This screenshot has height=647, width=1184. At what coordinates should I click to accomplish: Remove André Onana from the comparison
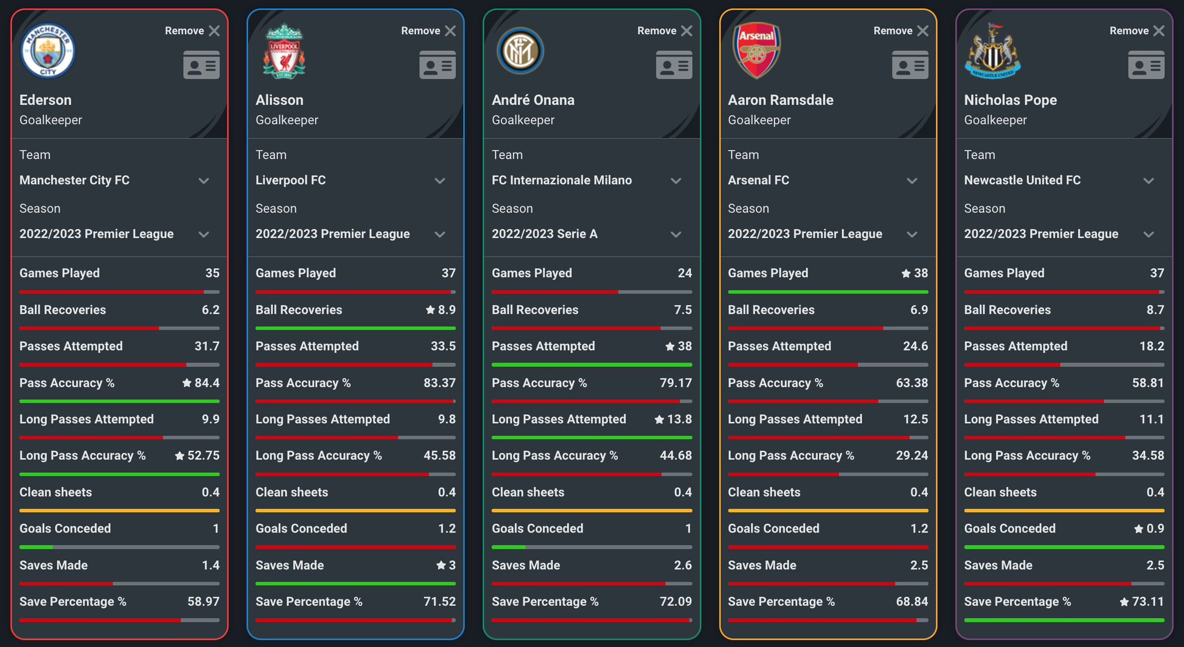[x=665, y=31]
